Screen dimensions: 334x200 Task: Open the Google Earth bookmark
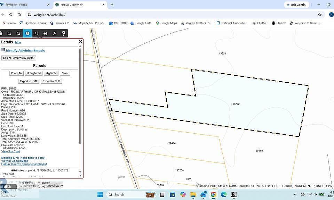(x=141, y=23)
